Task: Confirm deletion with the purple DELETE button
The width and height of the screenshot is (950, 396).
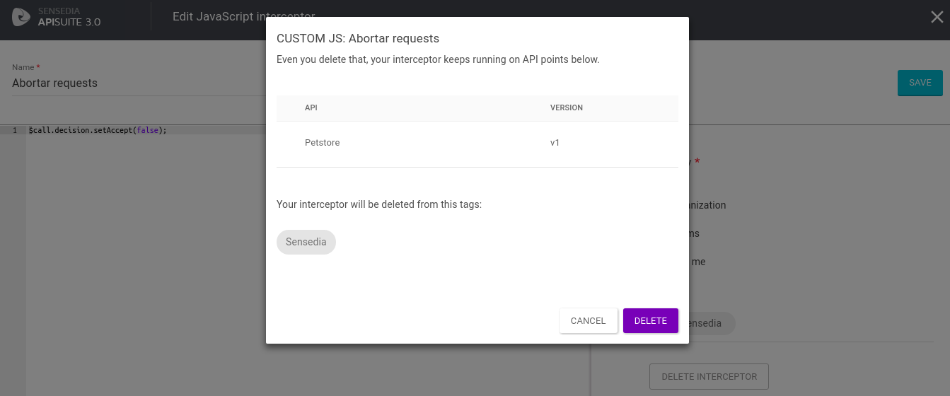Action: (650, 320)
